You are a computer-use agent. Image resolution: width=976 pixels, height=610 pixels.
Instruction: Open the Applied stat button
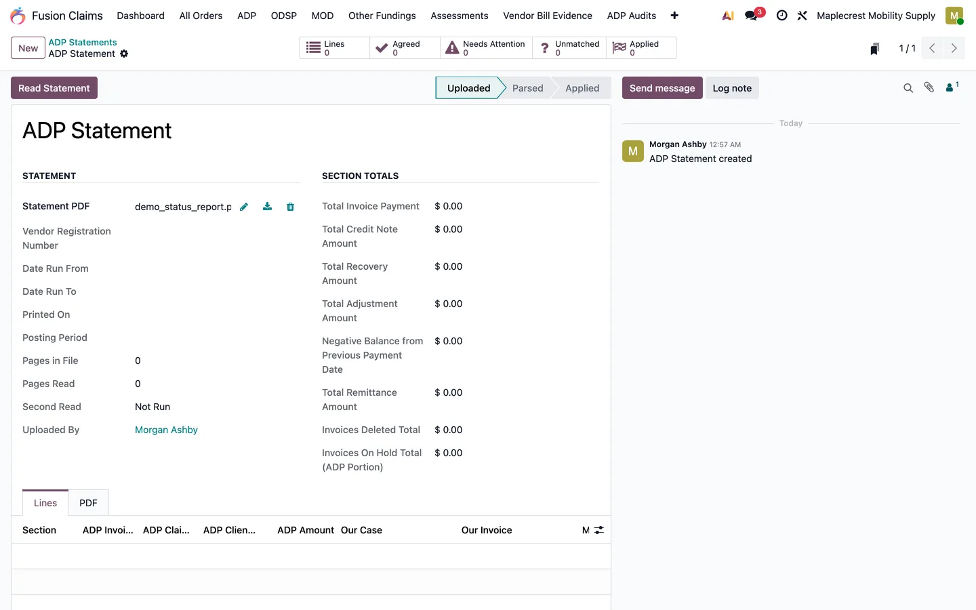tap(641, 48)
